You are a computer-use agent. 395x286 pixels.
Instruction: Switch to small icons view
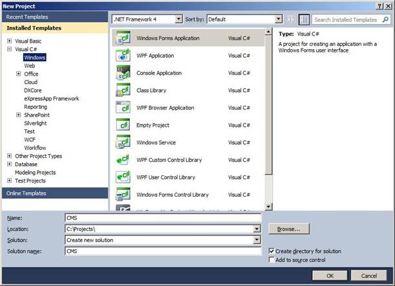point(291,19)
